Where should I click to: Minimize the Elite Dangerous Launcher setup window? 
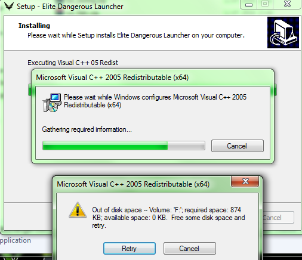click(249, 4)
